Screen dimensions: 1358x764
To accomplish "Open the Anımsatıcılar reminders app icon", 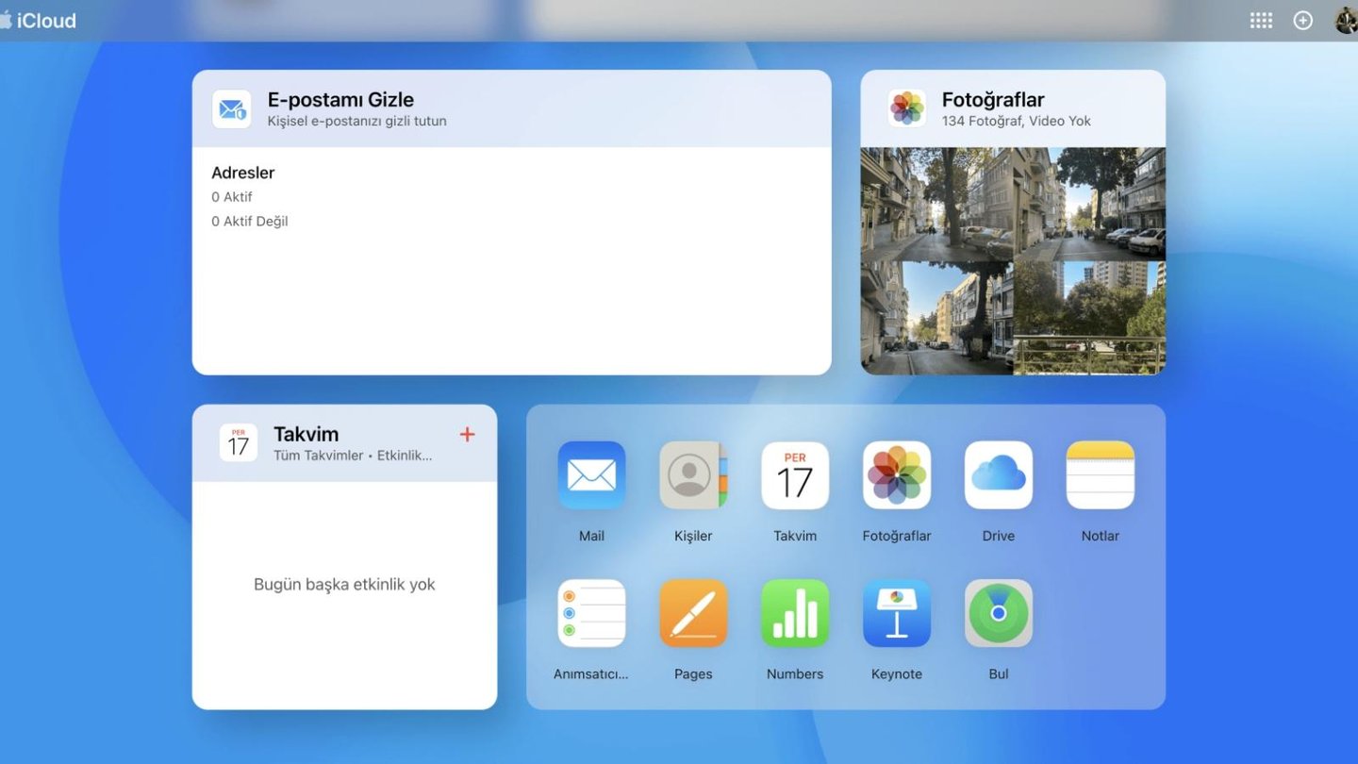I will [x=591, y=613].
